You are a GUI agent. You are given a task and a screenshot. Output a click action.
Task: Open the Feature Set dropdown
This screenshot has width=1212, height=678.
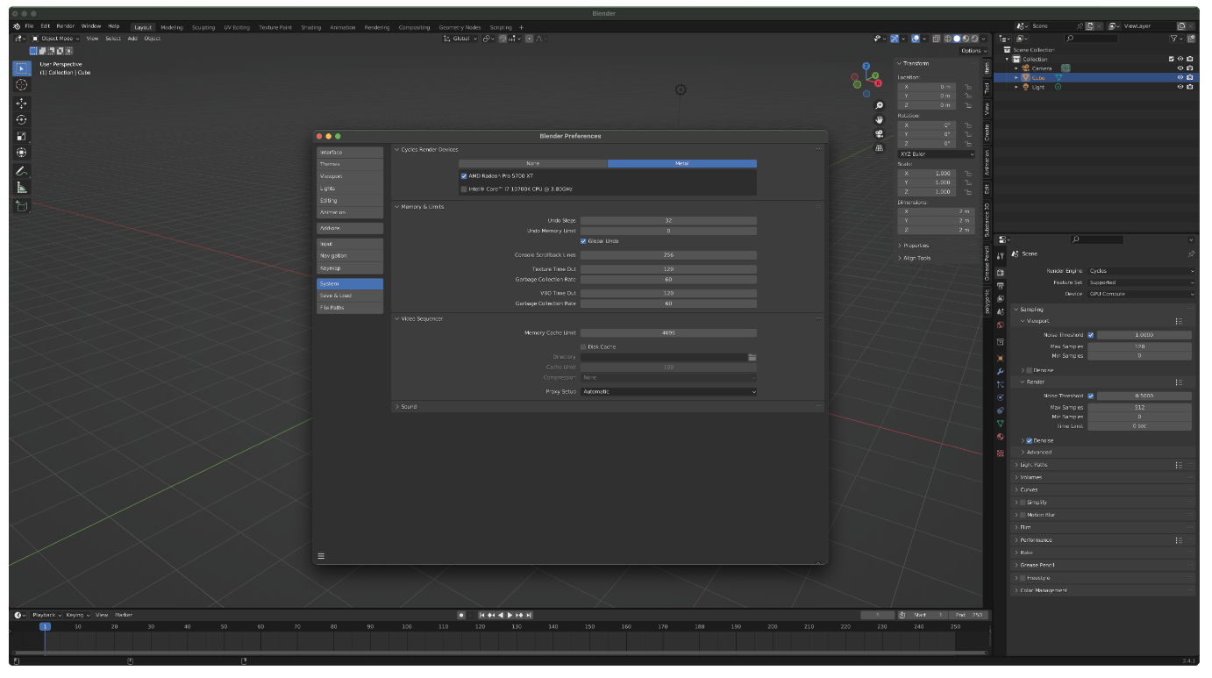click(x=1141, y=282)
